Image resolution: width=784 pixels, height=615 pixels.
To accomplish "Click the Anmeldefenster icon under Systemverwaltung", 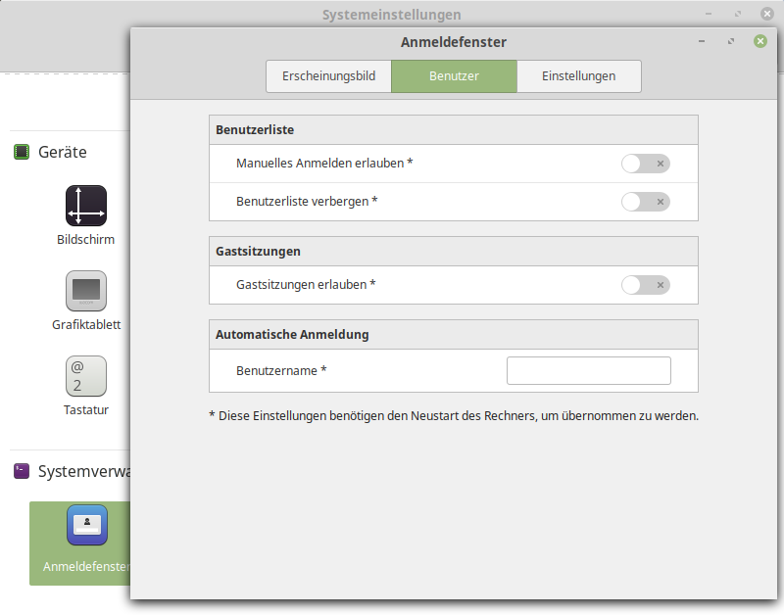I will (86, 526).
